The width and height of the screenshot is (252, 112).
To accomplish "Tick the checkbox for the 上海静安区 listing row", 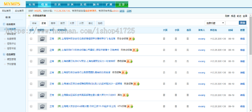I will (x=31, y=95).
